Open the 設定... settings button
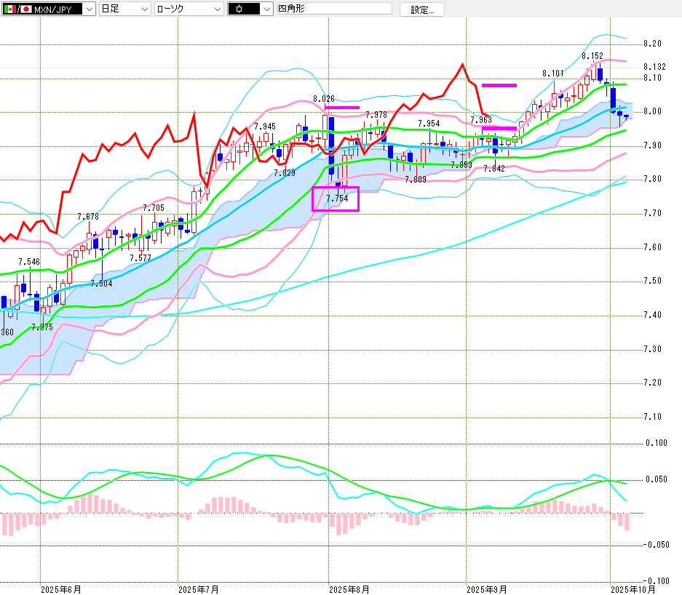This screenshot has height=595, width=682. pyautogui.click(x=421, y=9)
